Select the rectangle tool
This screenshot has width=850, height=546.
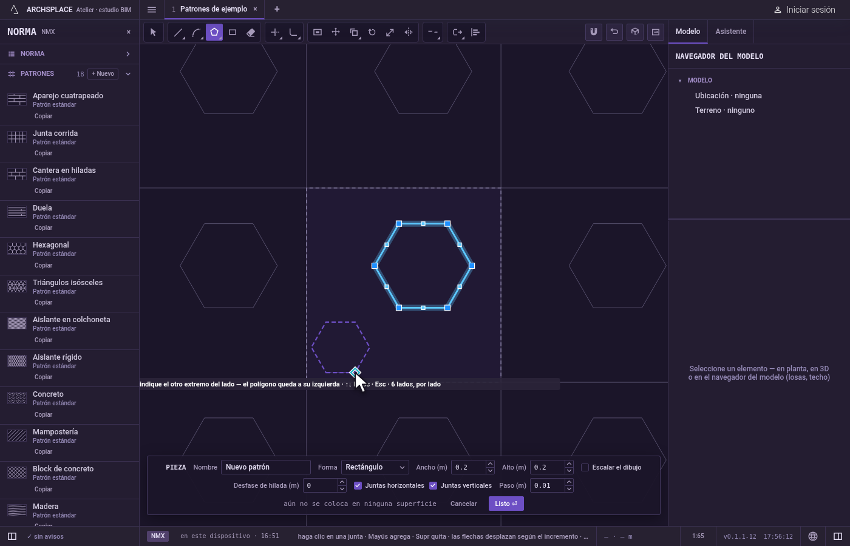233,32
